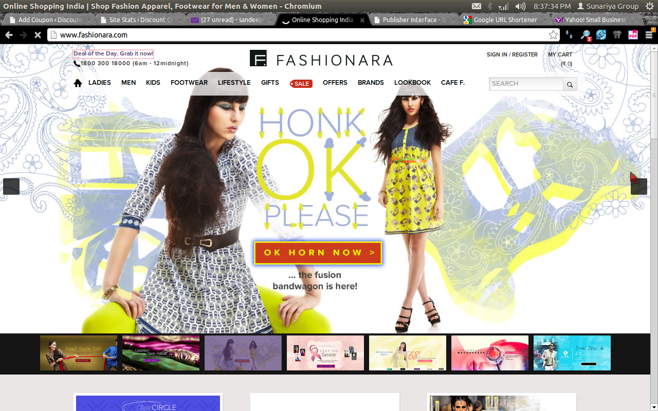Click the gray binoculars extension icon

tap(617, 35)
